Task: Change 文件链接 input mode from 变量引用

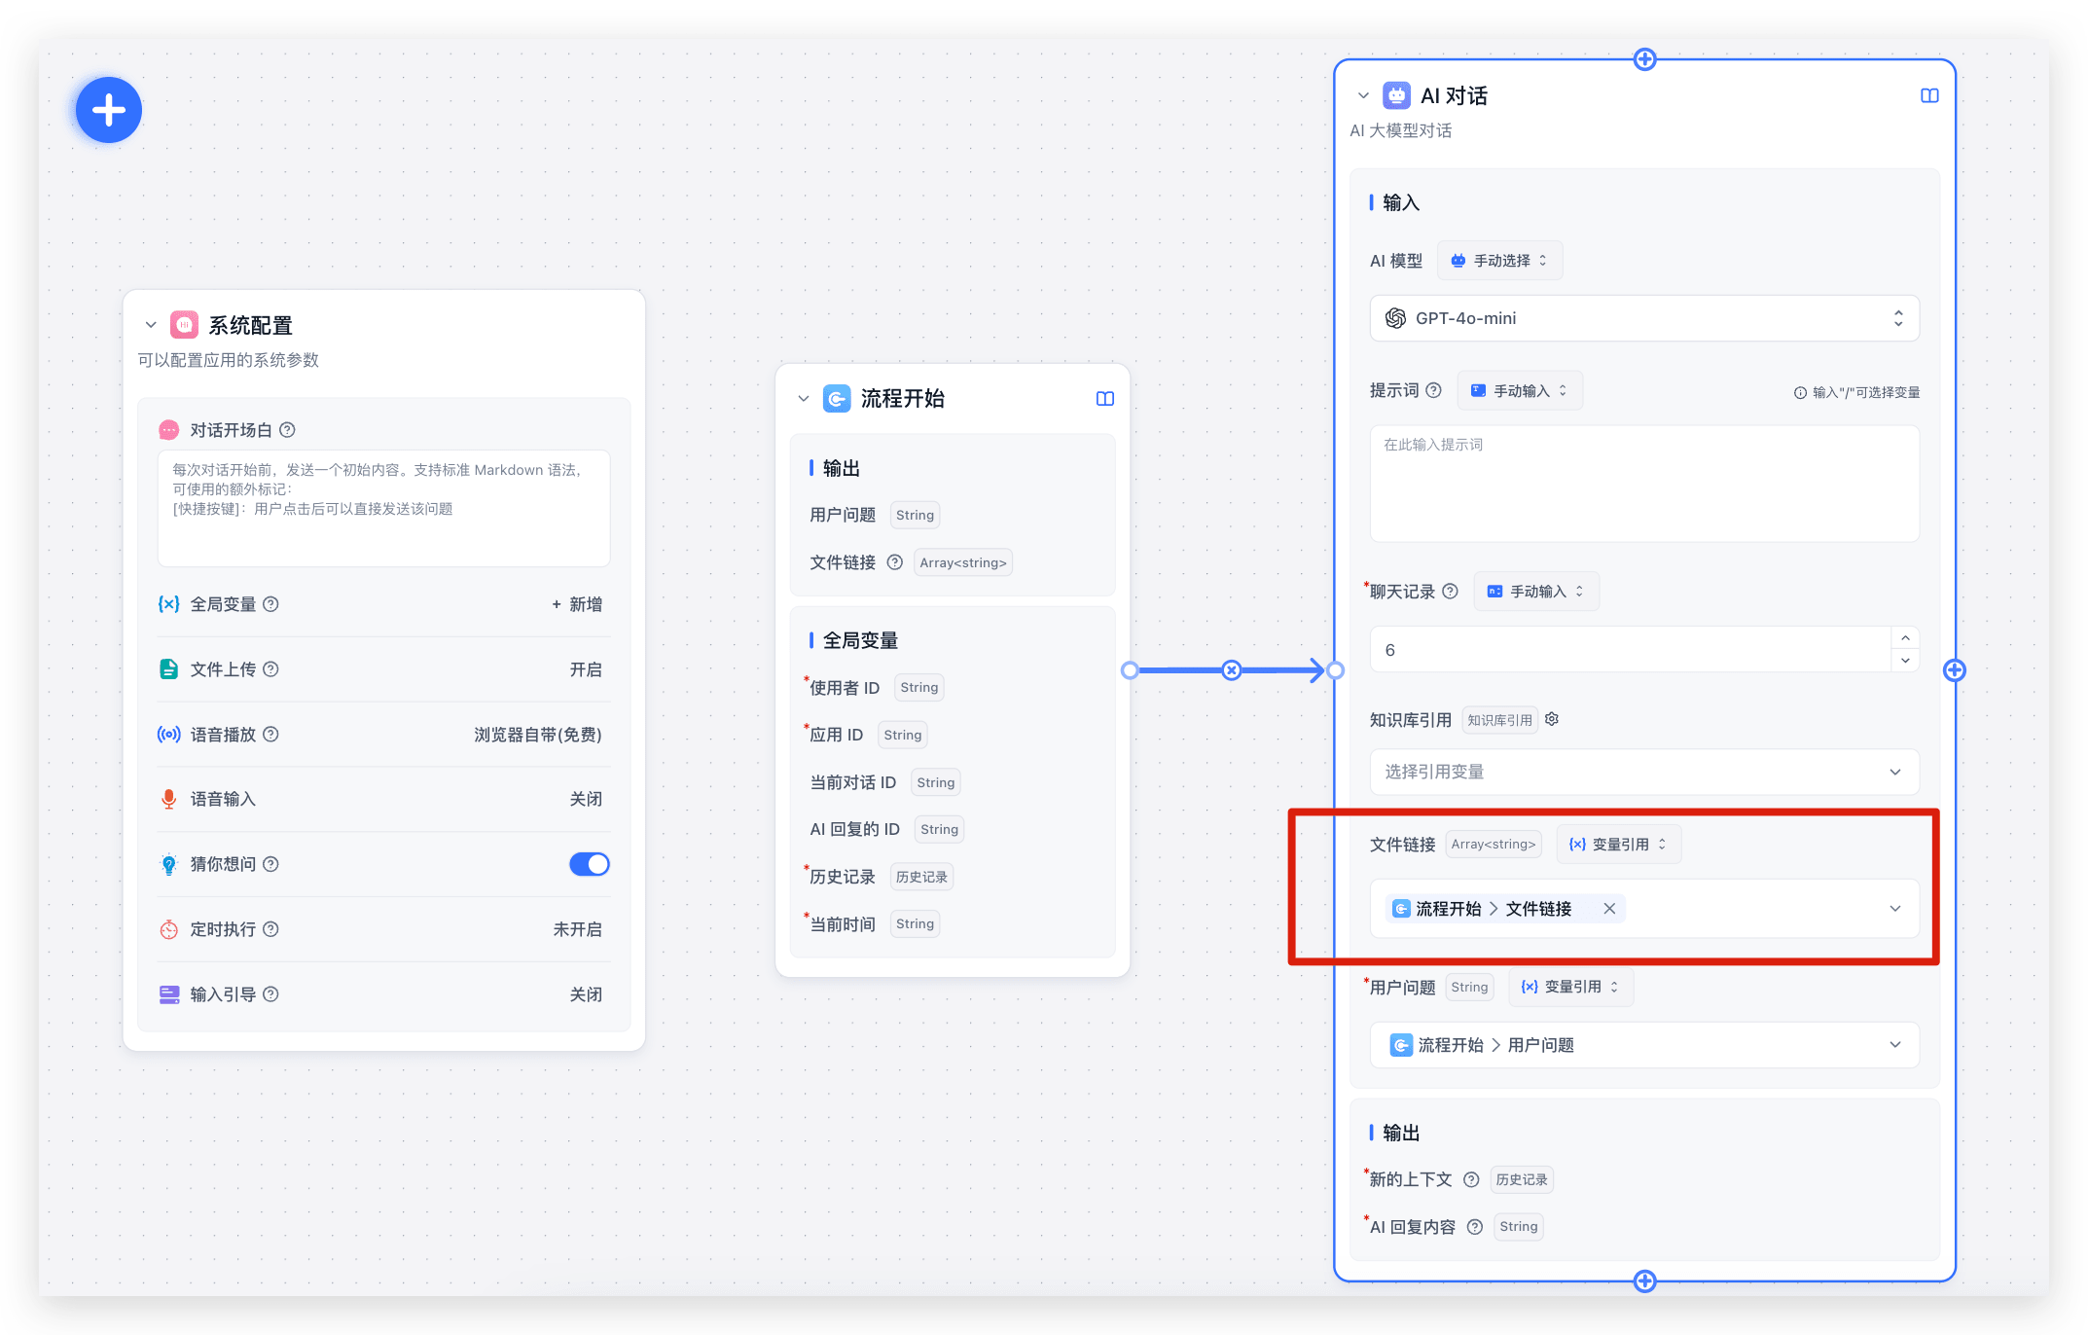Action: pos(1618,845)
